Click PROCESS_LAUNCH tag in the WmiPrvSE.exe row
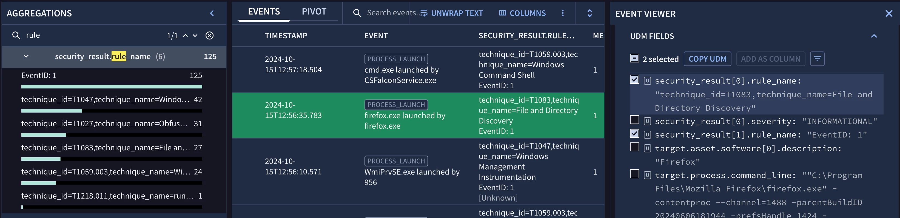The height and width of the screenshot is (218, 900). point(396,161)
